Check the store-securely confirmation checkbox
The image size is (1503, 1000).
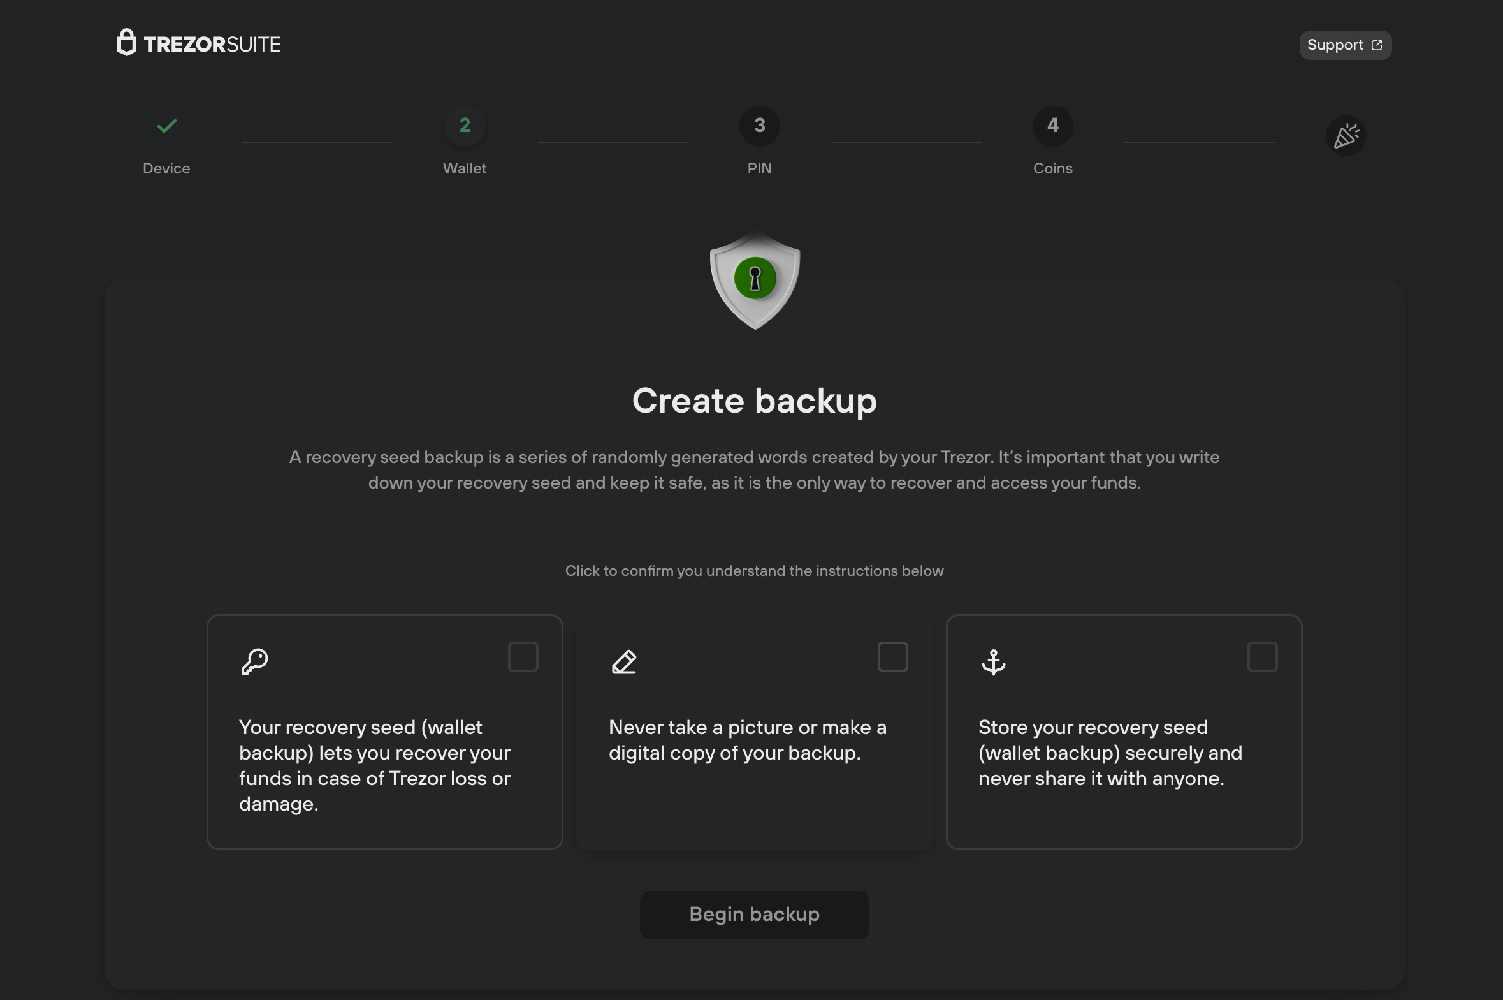[1262, 657]
